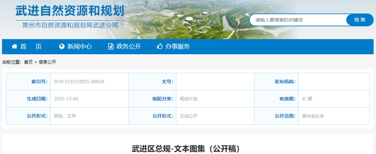Screen dimensions: 376x154
Task: Click the thumbs-up icon beside 办事服务
Action: pyautogui.click(x=160, y=47)
